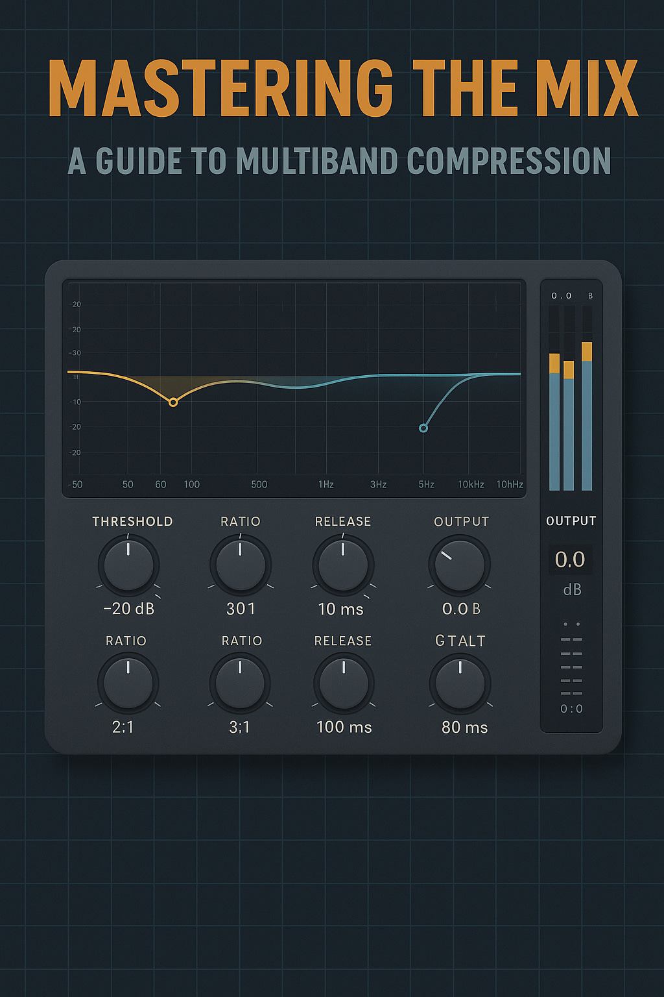Select the blue high-band curve node
Viewport: 664px width, 997px height.
click(424, 428)
